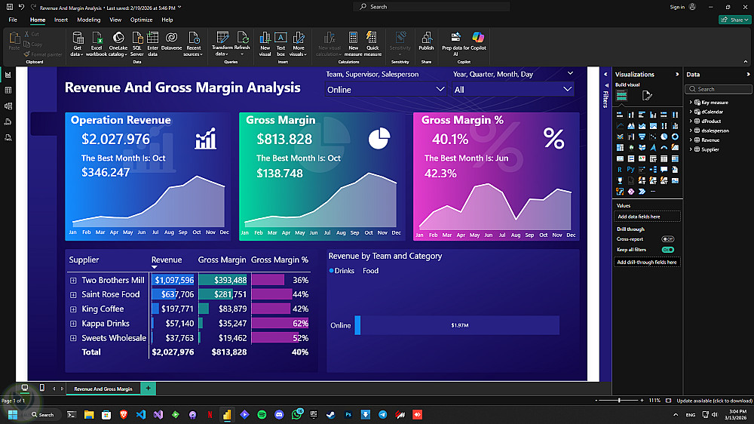
Task: Switch to the Insert ribbon tab
Action: (x=61, y=20)
